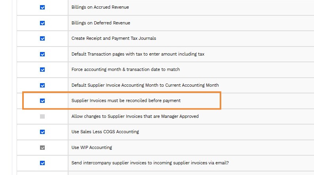Screen dimensions: 314x175
Task: Click Supplier Invoices must be reconciled before payment text
Action: tap(126, 101)
